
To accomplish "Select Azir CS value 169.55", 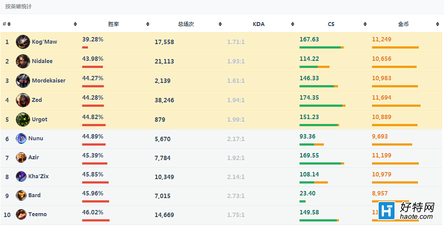I will pyautogui.click(x=309, y=155).
